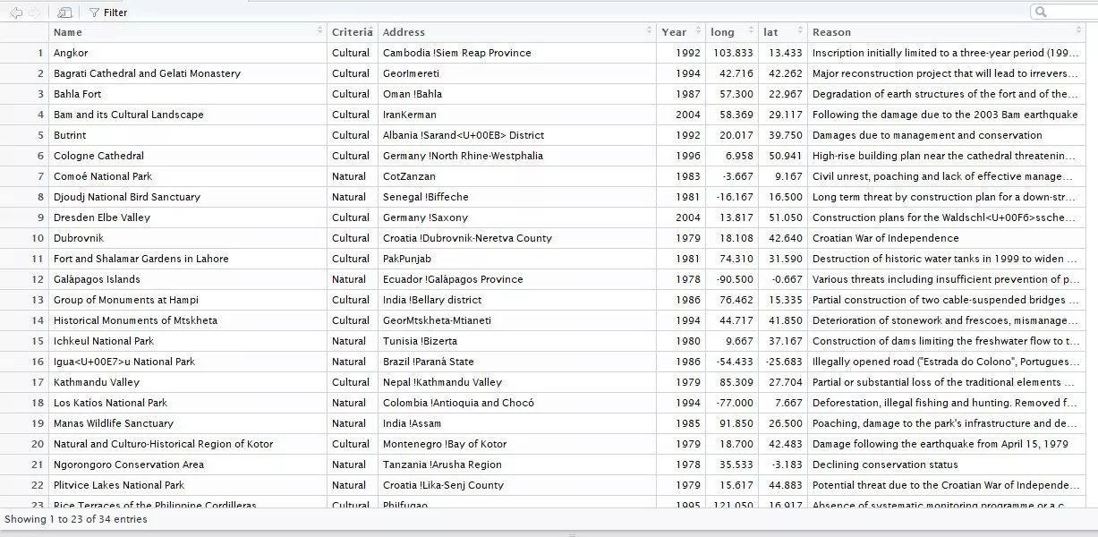Sort by long column sort arrows
The image size is (1098, 537).
[752, 31]
